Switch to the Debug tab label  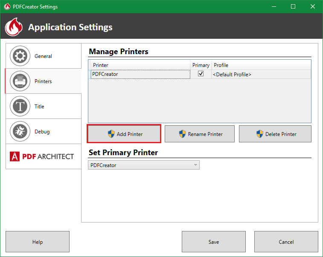tap(42, 131)
